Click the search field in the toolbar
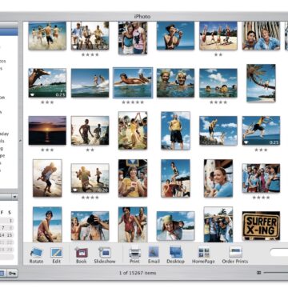Screen dimensions: 288x288 (x=279, y=252)
